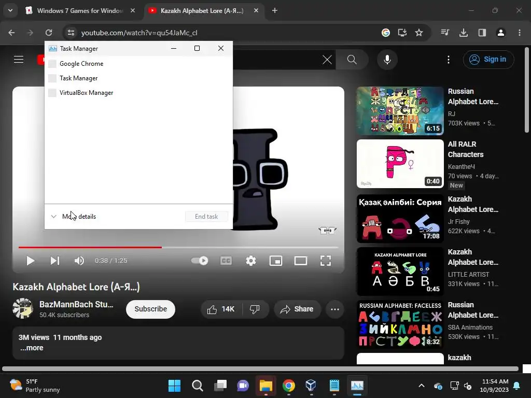Sign in to YouTube
This screenshot has width=531, height=398.
(x=488, y=59)
